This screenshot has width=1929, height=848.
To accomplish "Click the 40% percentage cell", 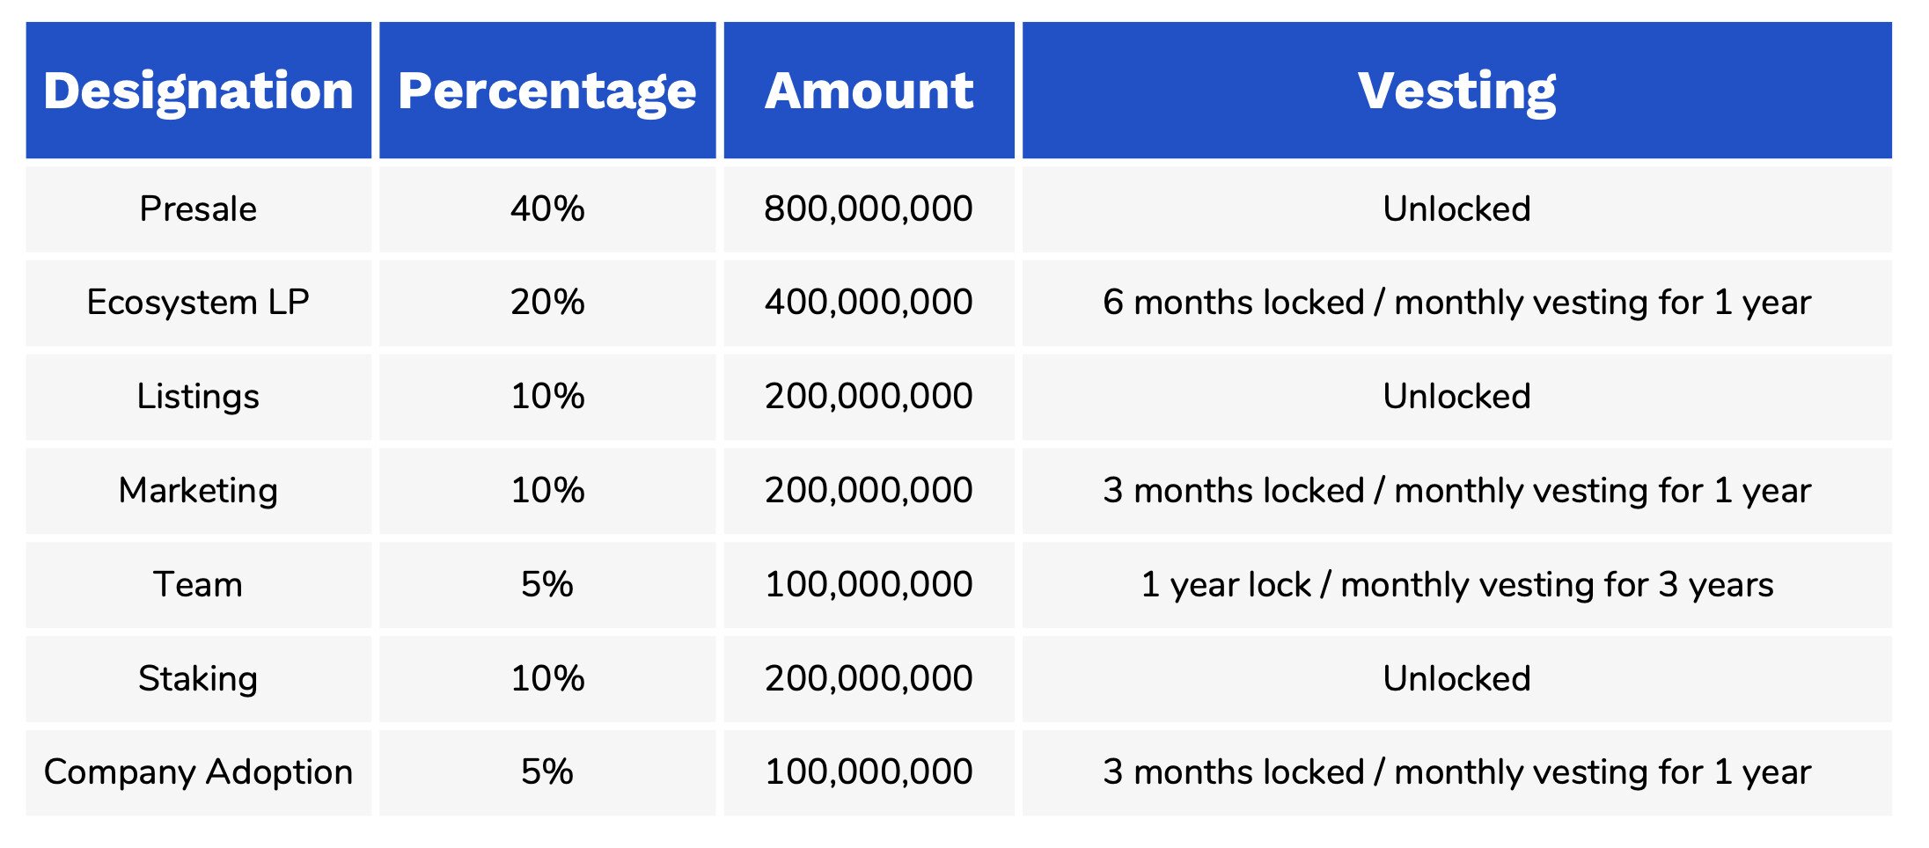I will pos(546,209).
